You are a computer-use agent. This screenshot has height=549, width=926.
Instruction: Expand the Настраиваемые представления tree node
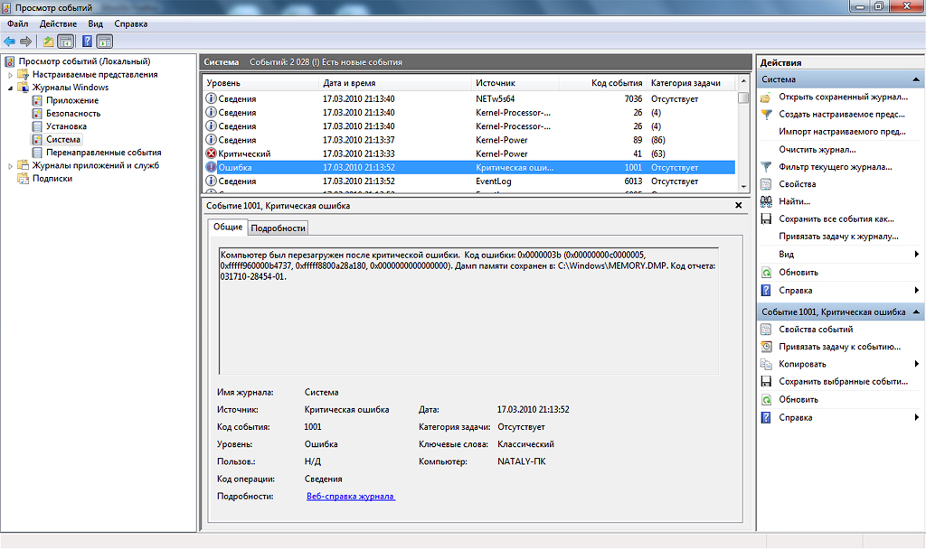[x=11, y=75]
